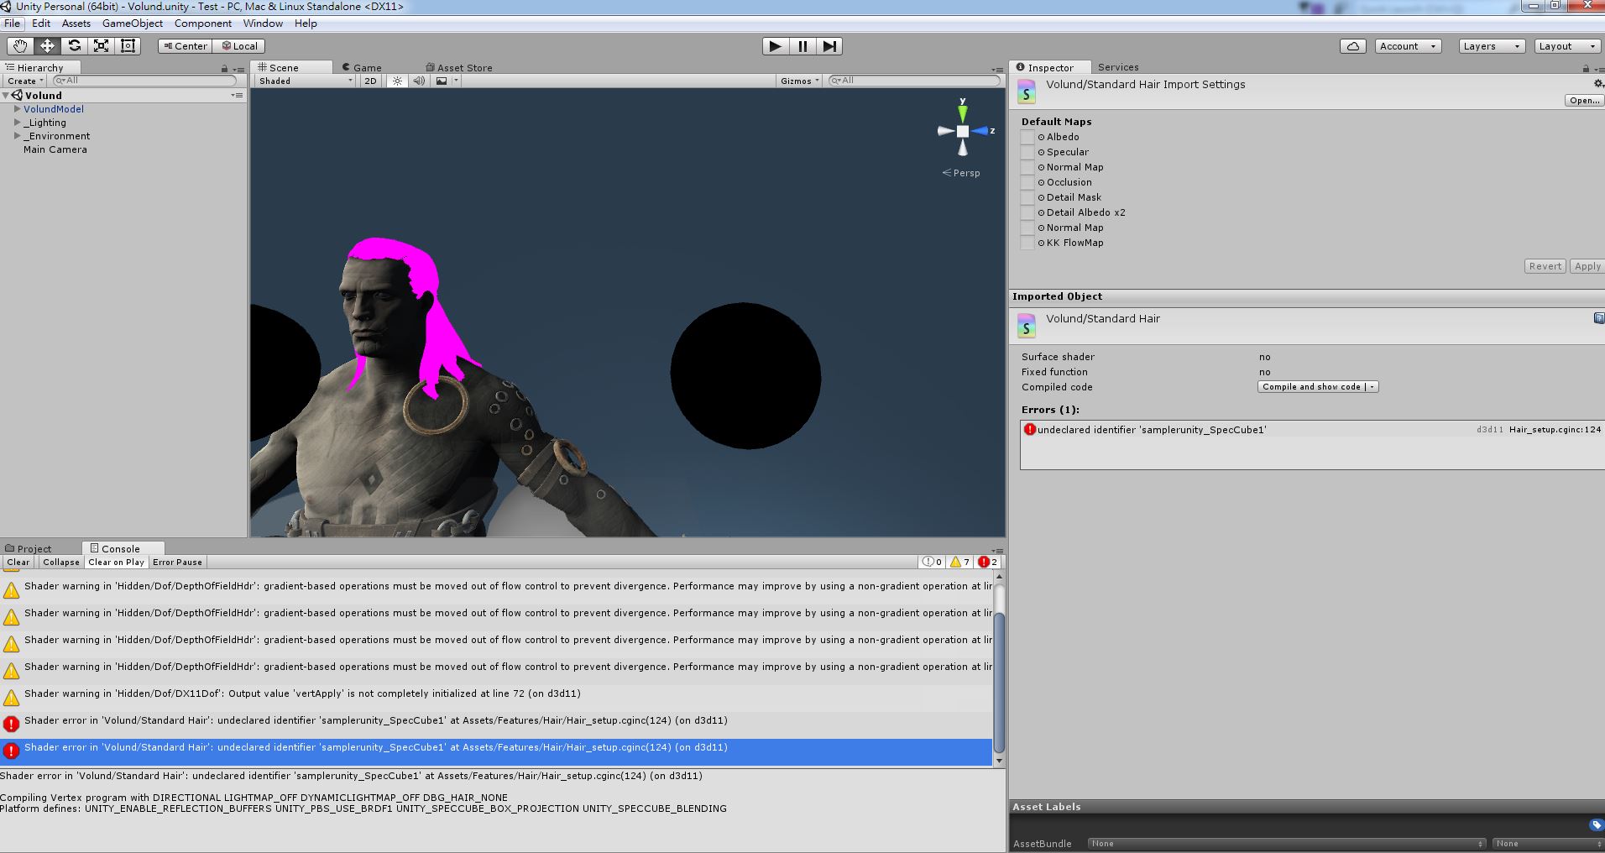Toggle 2D scene view mode
Viewport: 1605px width, 853px height.
pyautogui.click(x=370, y=81)
